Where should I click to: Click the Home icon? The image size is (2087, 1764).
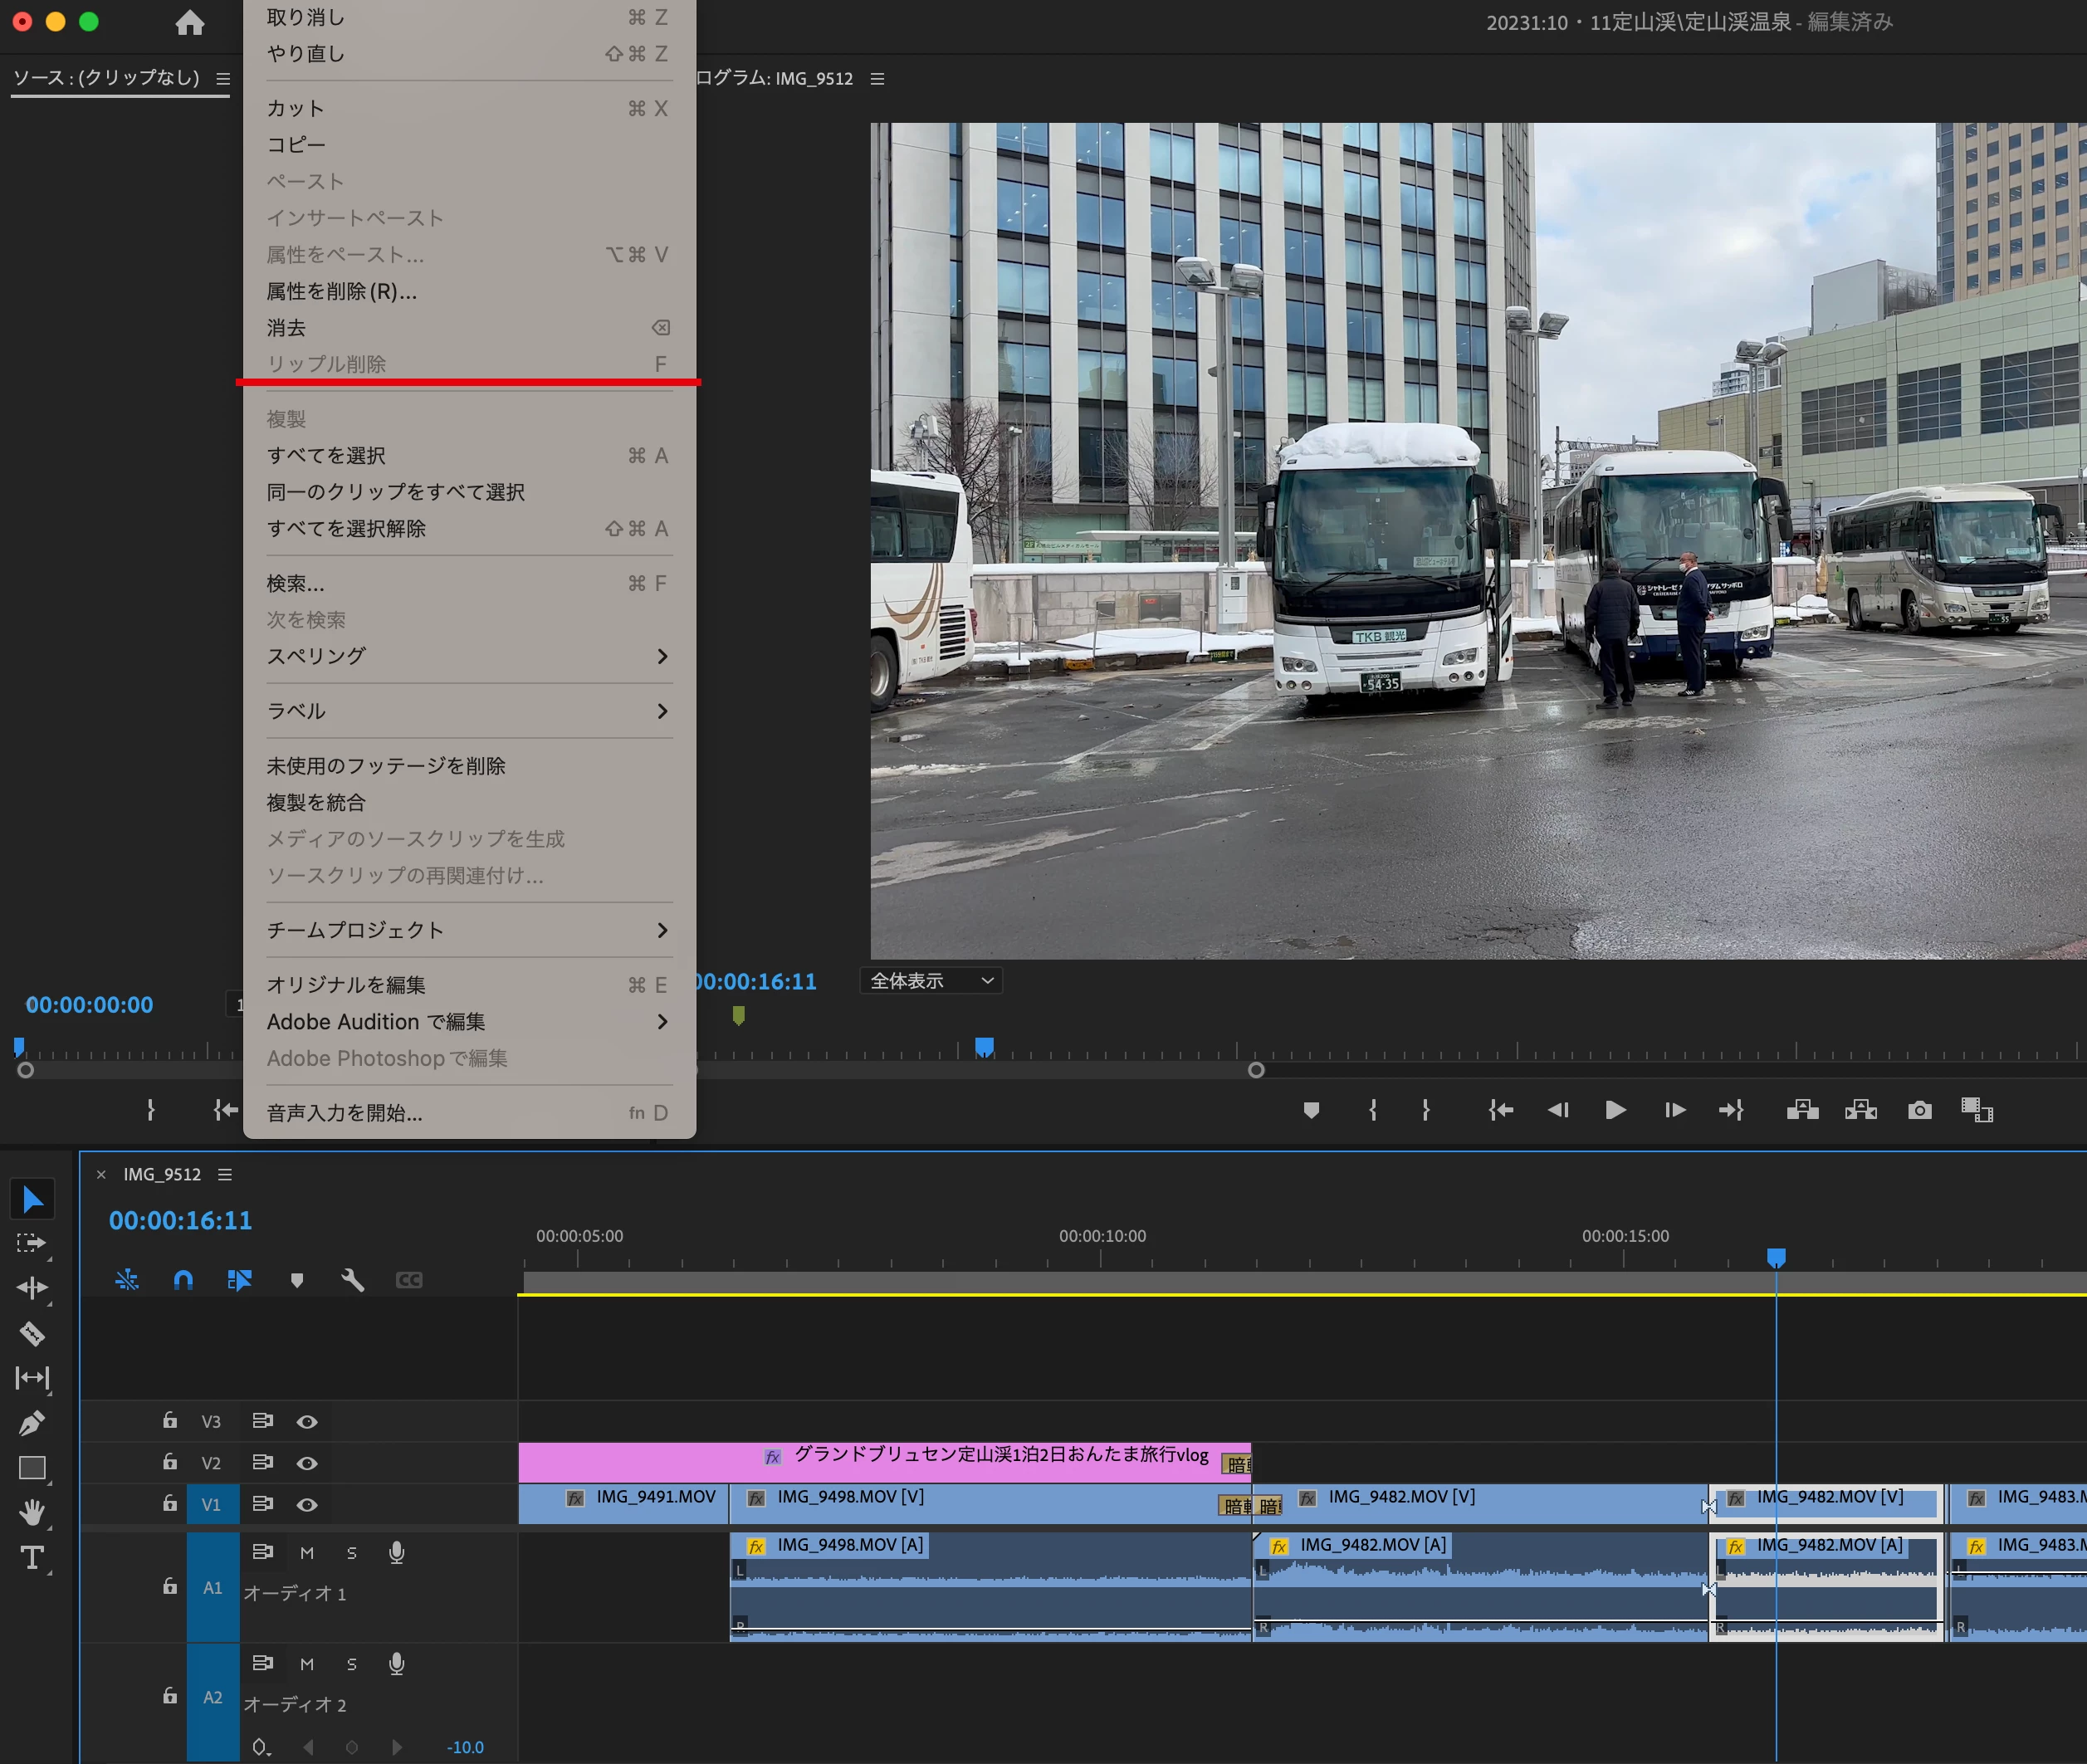pyautogui.click(x=189, y=23)
